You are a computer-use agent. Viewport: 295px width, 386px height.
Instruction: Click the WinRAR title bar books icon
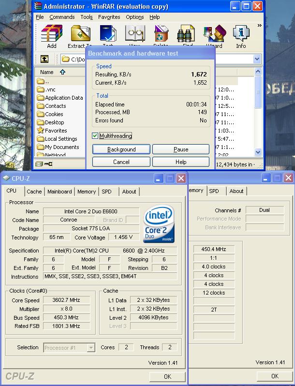[x=38, y=6]
